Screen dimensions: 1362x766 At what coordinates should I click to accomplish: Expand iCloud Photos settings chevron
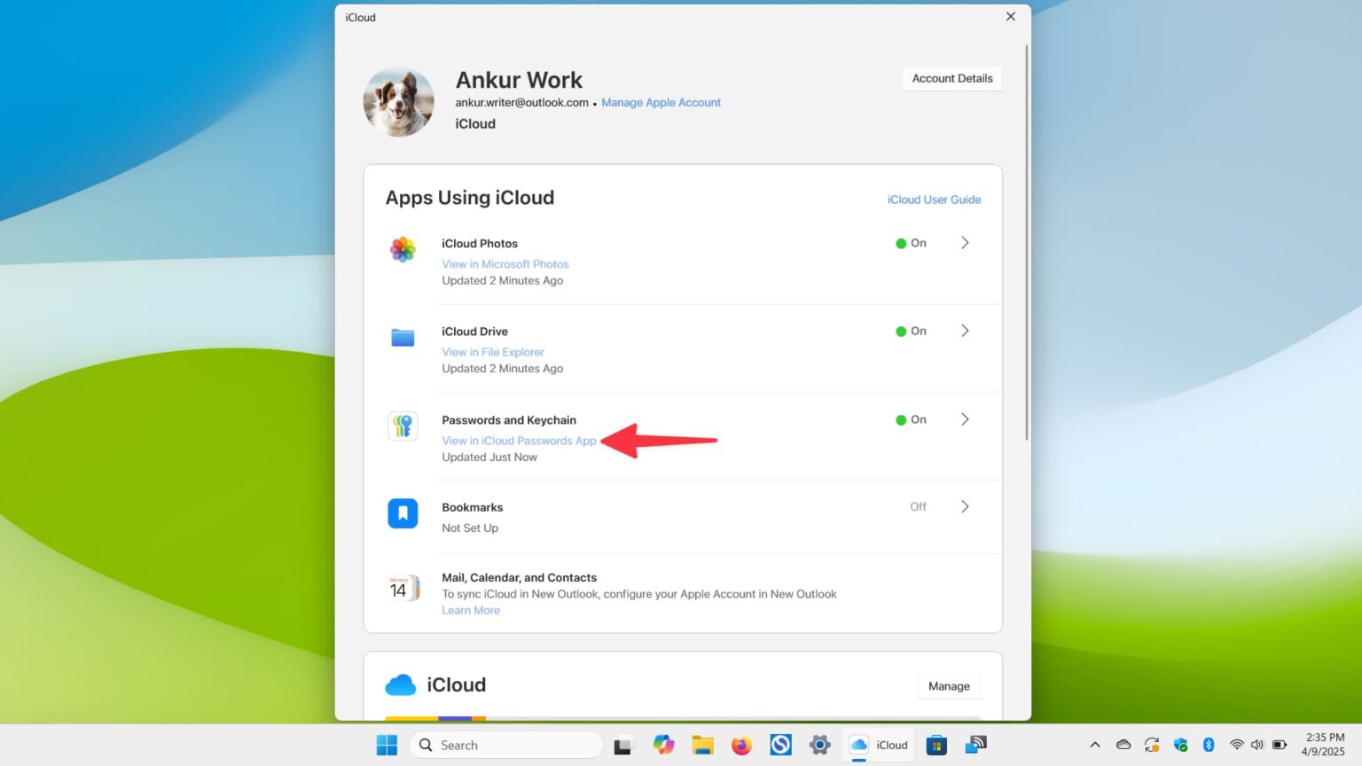point(965,243)
